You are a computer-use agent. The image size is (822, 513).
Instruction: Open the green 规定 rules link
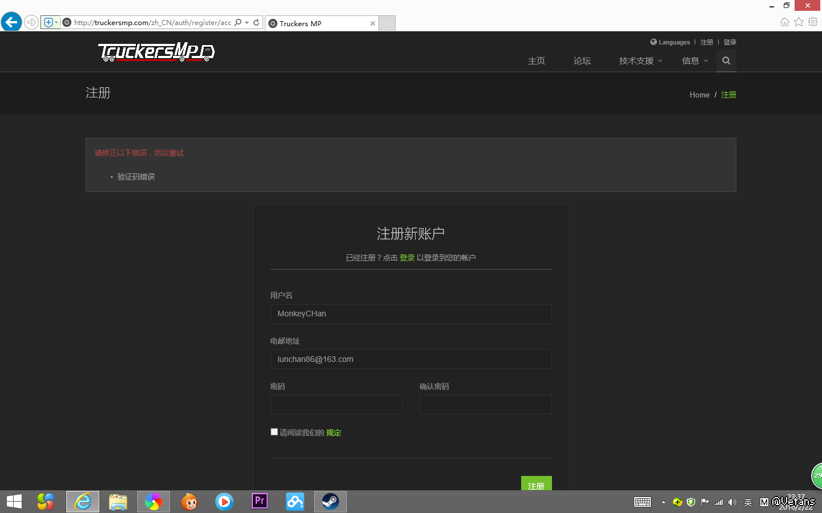[334, 433]
